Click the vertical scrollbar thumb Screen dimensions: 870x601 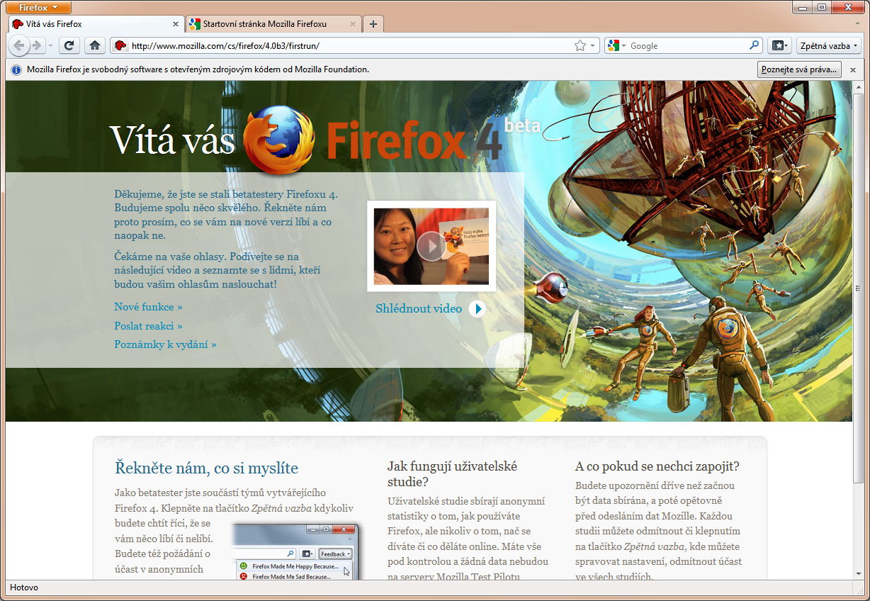click(859, 287)
